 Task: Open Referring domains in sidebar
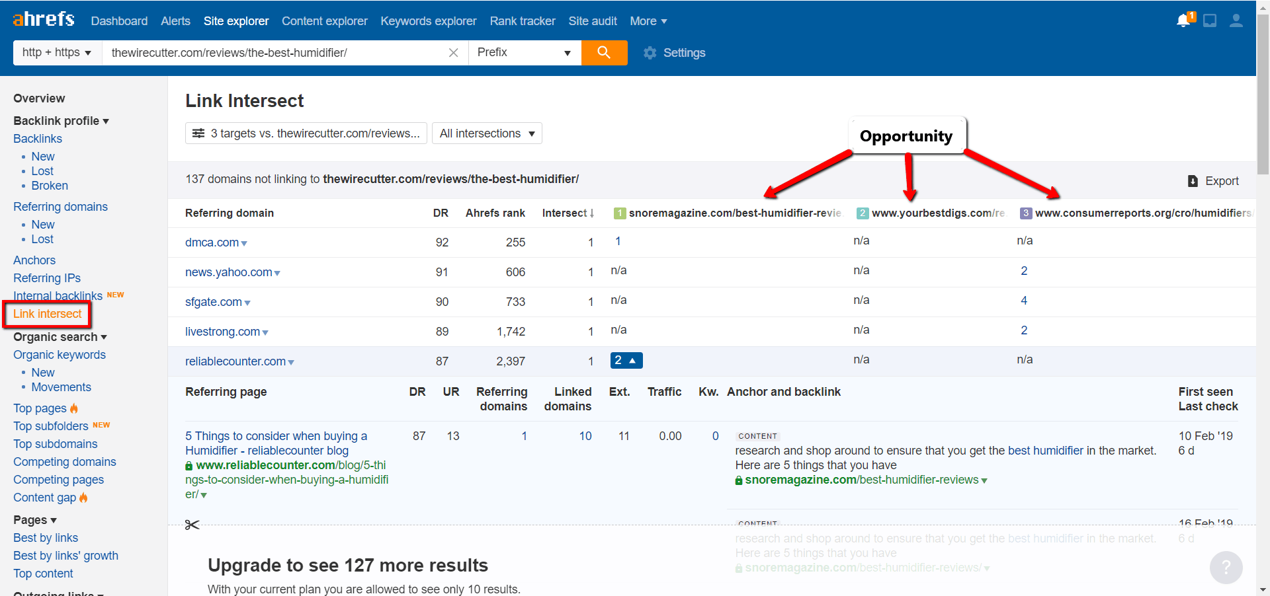(x=60, y=207)
